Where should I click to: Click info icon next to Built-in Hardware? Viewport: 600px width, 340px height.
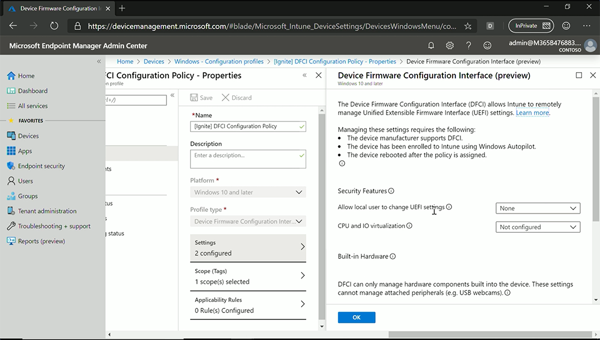click(x=392, y=256)
